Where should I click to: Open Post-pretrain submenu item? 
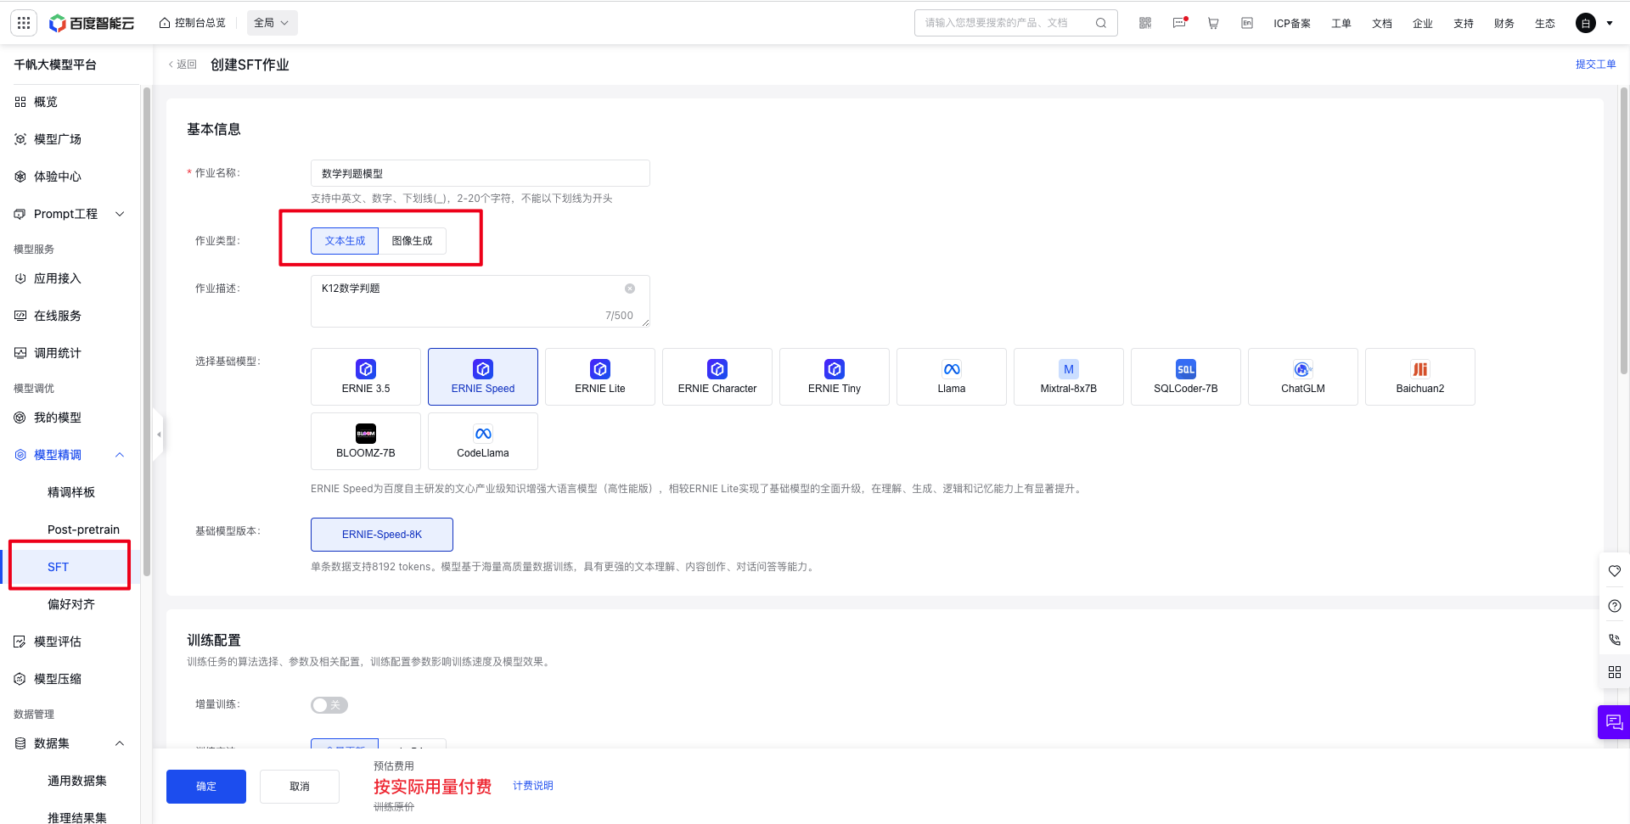point(83,530)
